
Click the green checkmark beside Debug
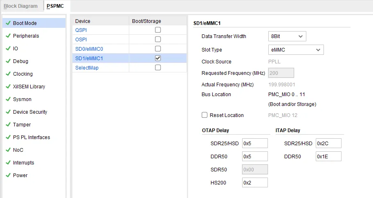tap(8, 61)
